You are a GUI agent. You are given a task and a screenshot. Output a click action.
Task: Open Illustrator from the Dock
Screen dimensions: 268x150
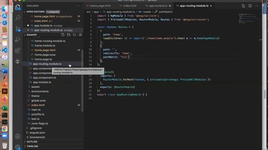(x=5, y=91)
